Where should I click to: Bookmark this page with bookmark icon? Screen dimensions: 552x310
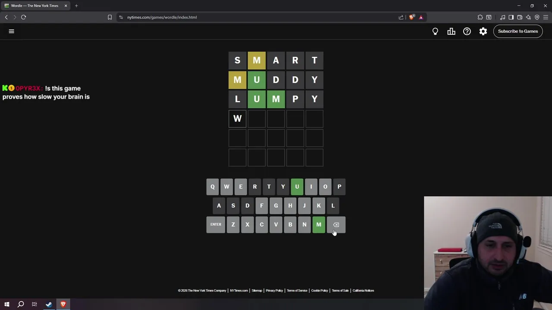pos(110,17)
